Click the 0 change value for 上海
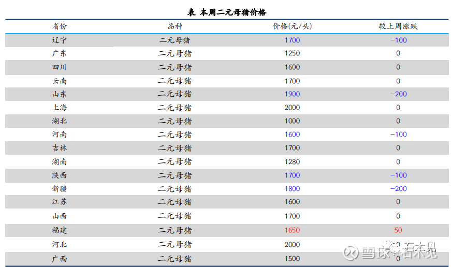 (x=398, y=108)
